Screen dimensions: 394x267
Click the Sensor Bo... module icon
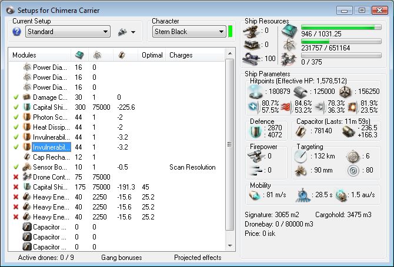pyautogui.click(x=26, y=167)
